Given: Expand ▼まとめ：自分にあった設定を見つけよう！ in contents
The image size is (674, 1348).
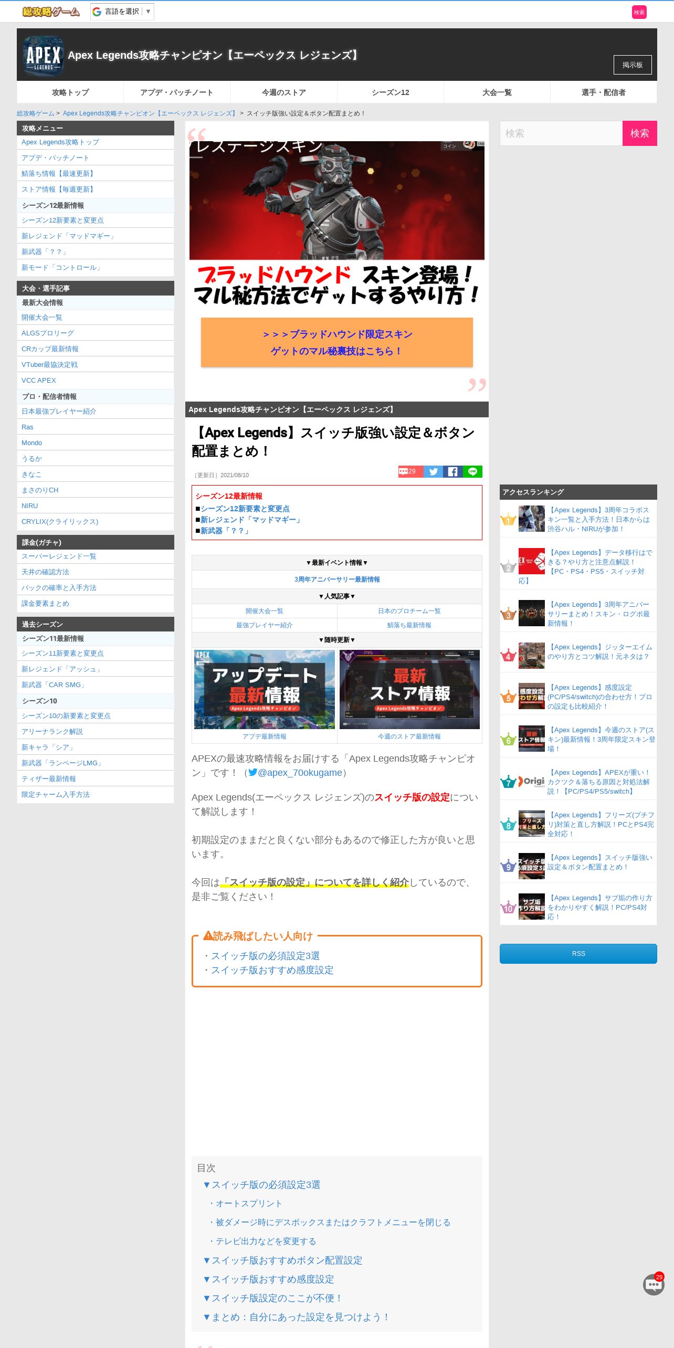Looking at the screenshot, I should pyautogui.click(x=297, y=1317).
